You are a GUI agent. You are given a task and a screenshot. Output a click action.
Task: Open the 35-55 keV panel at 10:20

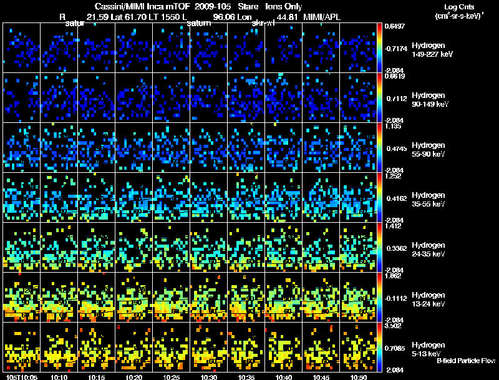coord(133,198)
